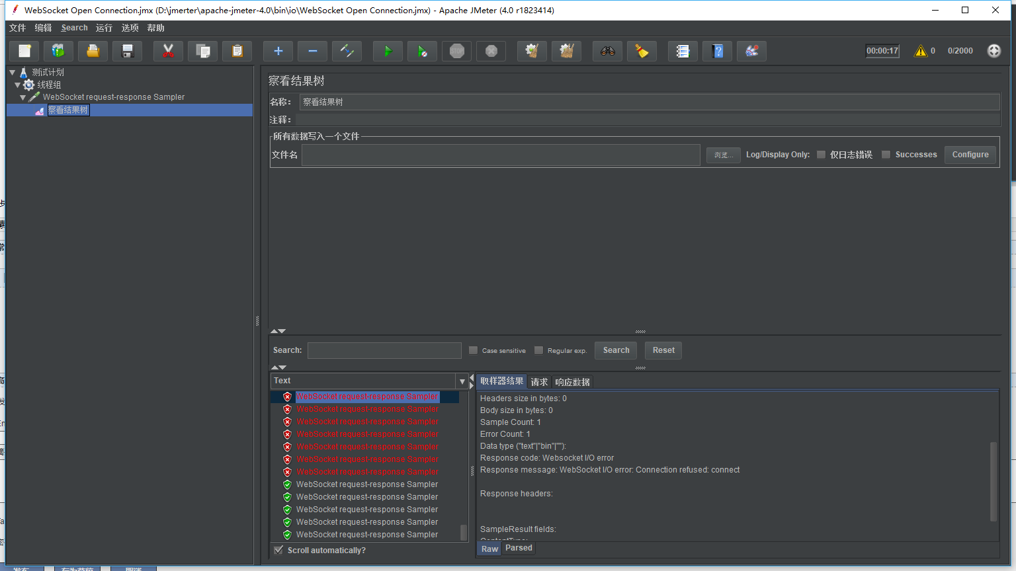
Task: Click the Clear All broom icon
Action: click(566, 51)
